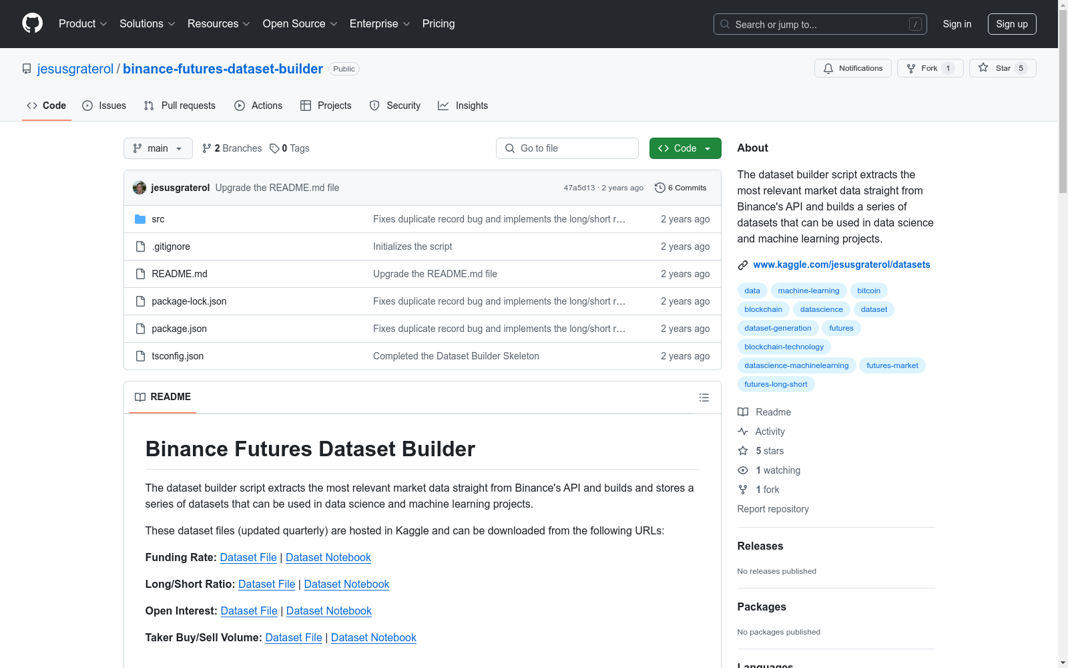Click the Search or jump to field
Viewport: 1068px width, 668px height.
coord(820,24)
